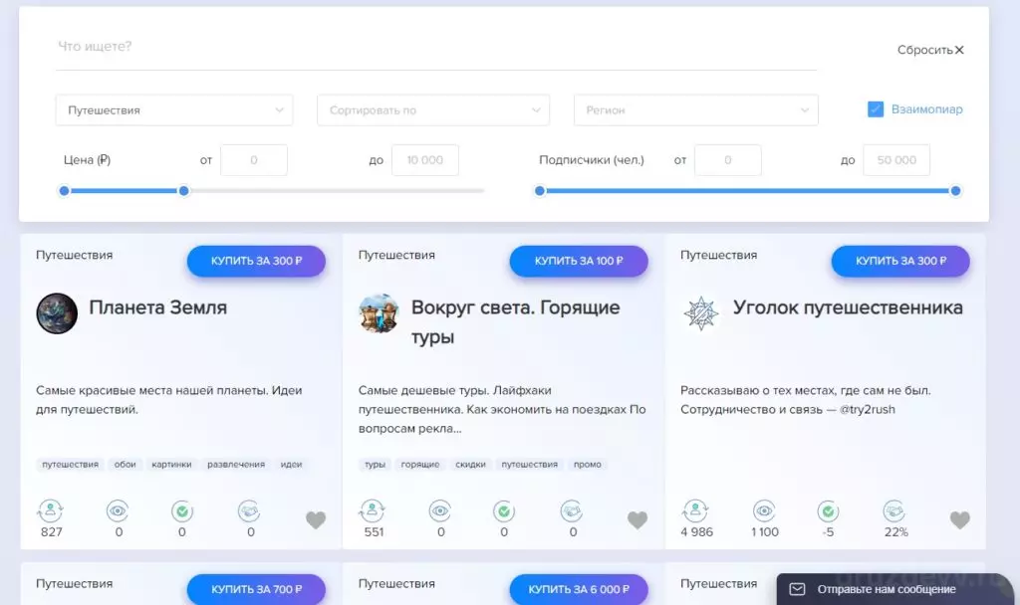This screenshot has height=605, width=1020.
Task: Click left handle of subscribers slider
Action: pos(539,191)
